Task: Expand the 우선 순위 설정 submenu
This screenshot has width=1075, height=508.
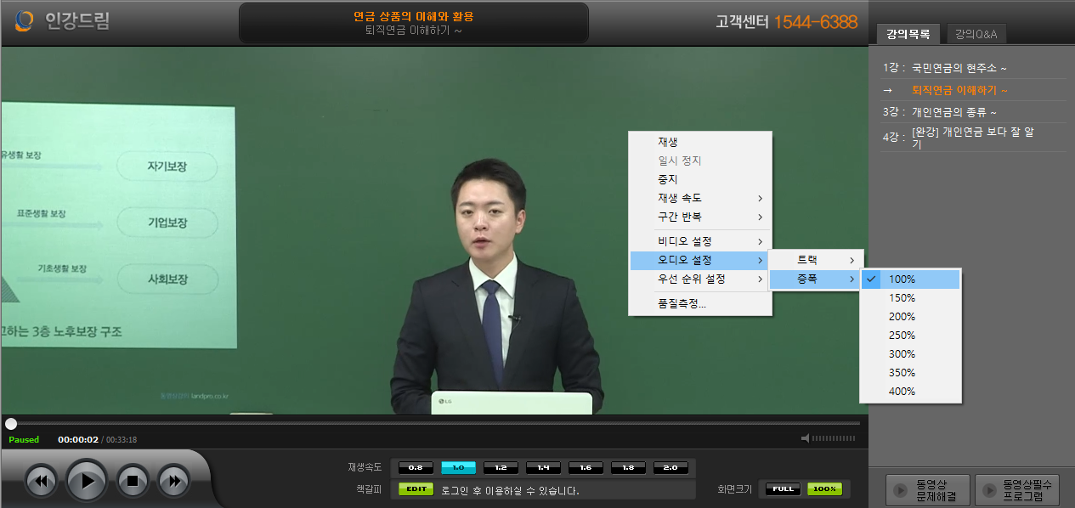Action: pos(700,279)
